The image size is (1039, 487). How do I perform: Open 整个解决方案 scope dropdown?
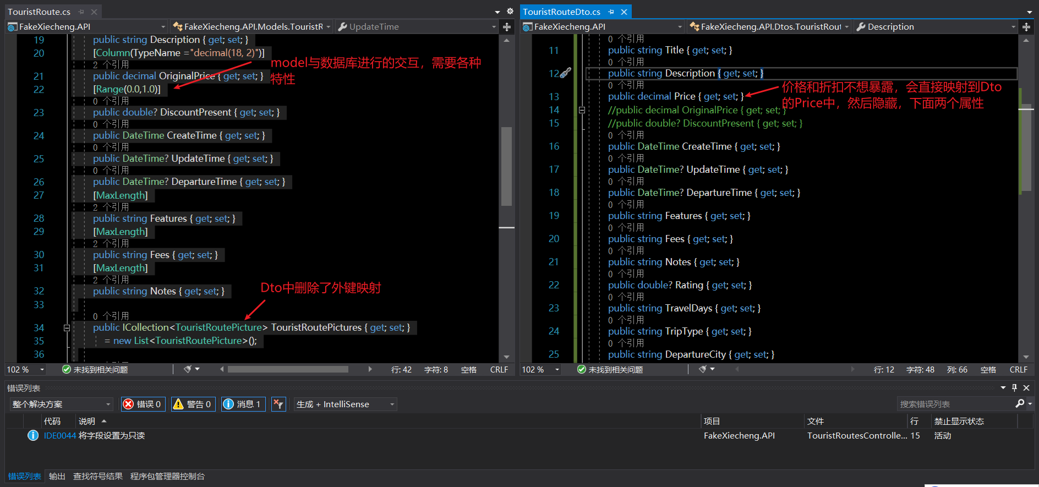61,404
